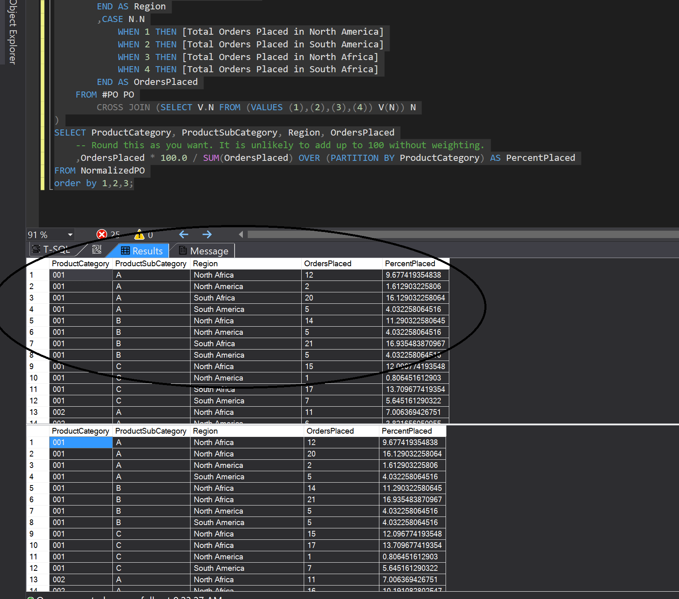Click the Region header in second result grid
This screenshot has width=679, height=599.
[x=205, y=431]
